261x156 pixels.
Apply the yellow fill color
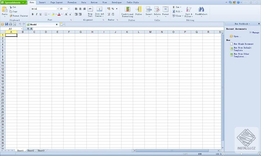click(53, 14)
